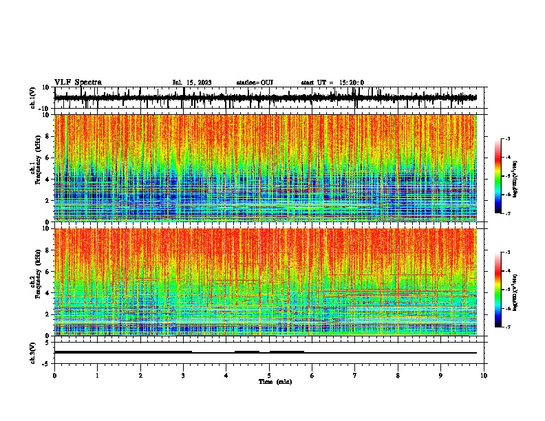This screenshot has width=545, height=421.
Task: Click the "-7" label on ch.1 colorbar
Action: (508, 213)
